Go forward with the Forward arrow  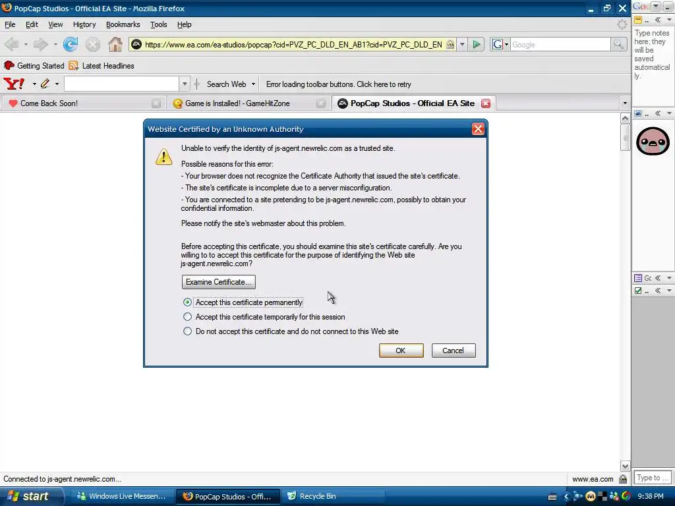41,44
